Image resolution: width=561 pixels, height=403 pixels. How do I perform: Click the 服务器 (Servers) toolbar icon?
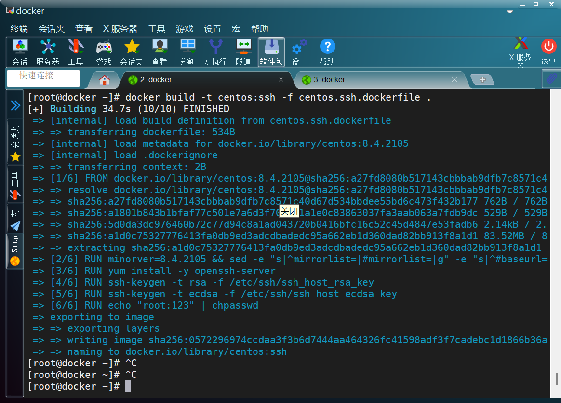coord(48,52)
